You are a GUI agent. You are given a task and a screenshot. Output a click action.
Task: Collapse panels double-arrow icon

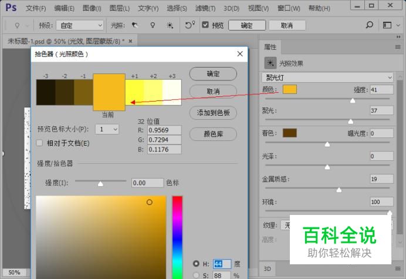(398, 37)
